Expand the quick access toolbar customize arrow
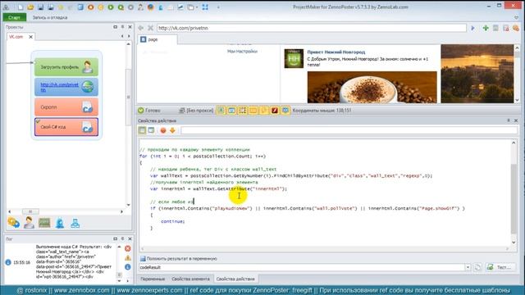Image resolution: width=525 pixels, height=295 pixels. tap(218, 7)
